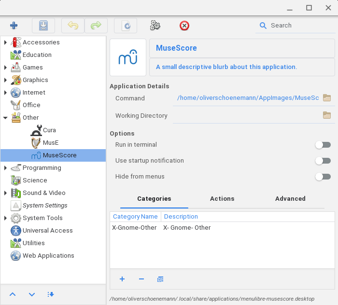Switch to the Advanced tab
The width and height of the screenshot is (338, 305).
click(x=290, y=199)
